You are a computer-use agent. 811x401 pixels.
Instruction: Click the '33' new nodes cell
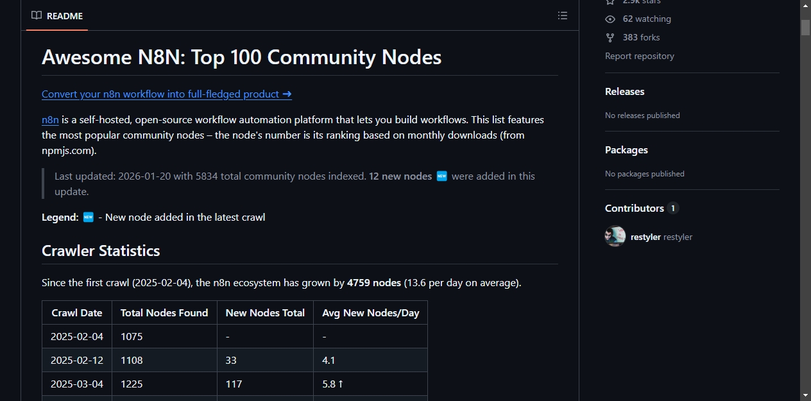(265, 360)
